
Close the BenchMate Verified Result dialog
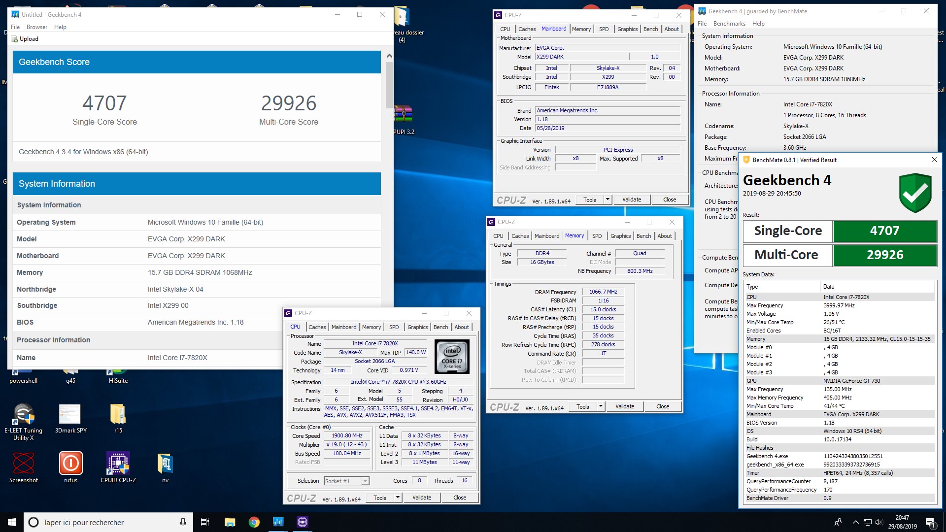click(x=934, y=160)
